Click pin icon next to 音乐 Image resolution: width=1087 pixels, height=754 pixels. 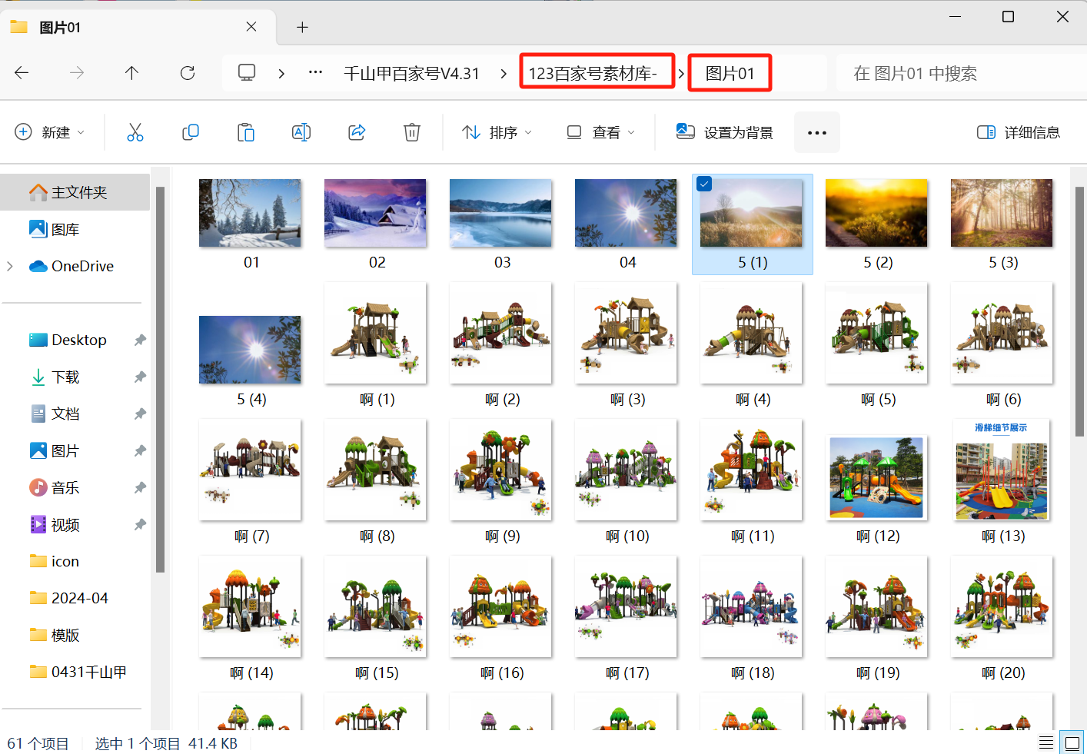(x=140, y=487)
